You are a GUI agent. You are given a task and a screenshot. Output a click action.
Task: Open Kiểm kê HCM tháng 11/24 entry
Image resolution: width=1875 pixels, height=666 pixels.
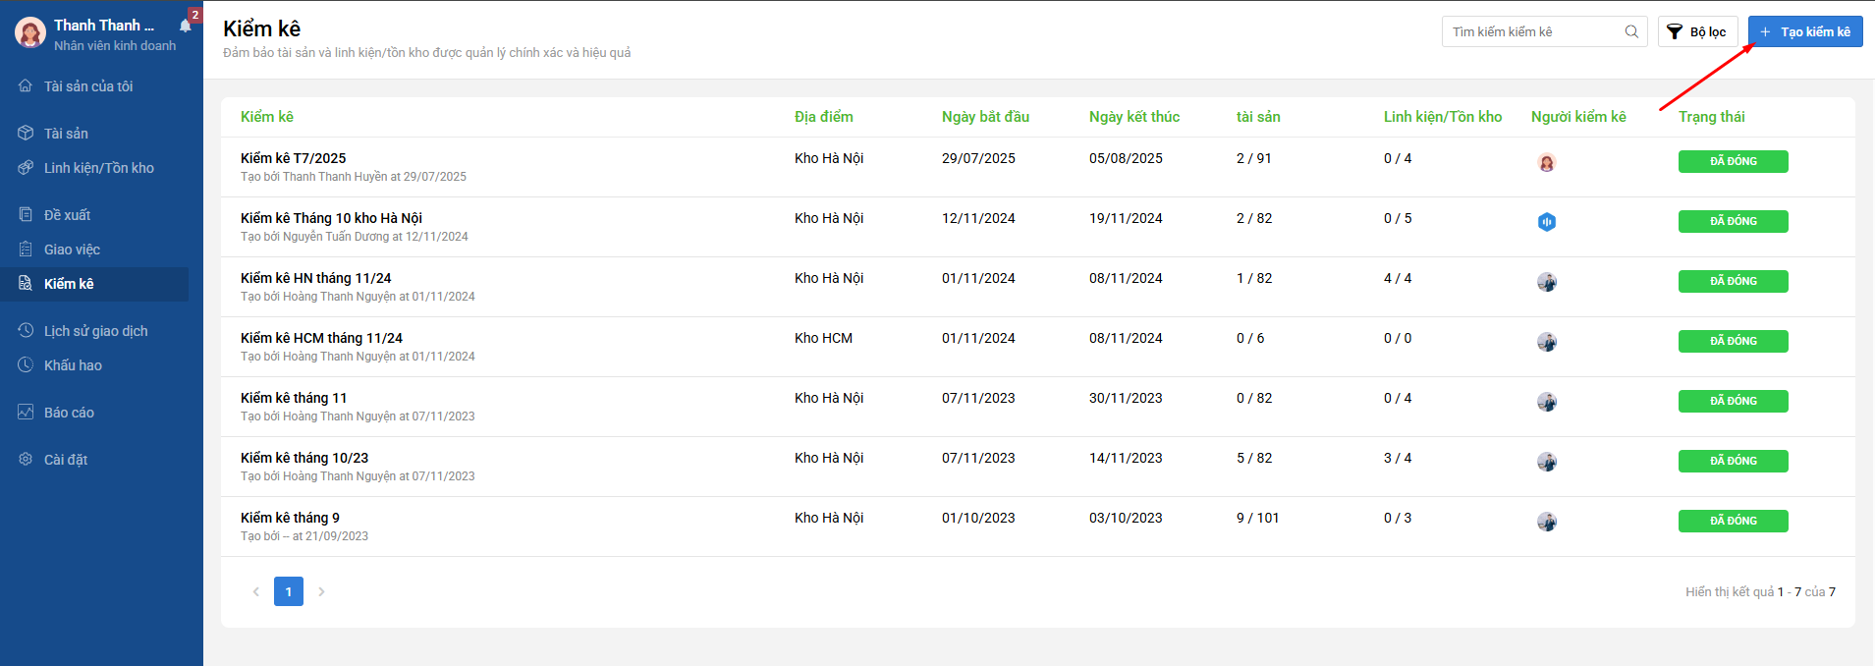pos(321,338)
